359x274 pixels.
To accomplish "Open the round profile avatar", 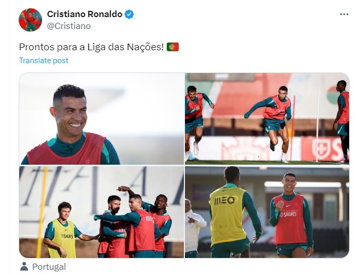I will click(x=30, y=20).
